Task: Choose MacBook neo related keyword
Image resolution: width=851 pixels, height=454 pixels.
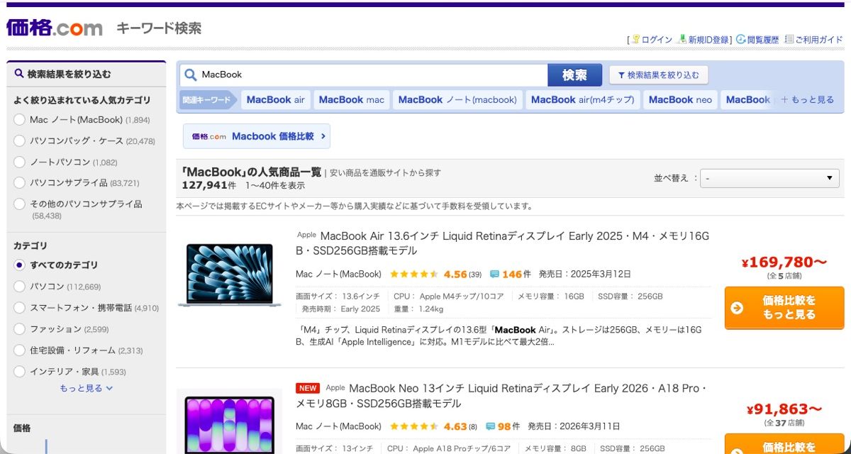Action: pyautogui.click(x=680, y=100)
